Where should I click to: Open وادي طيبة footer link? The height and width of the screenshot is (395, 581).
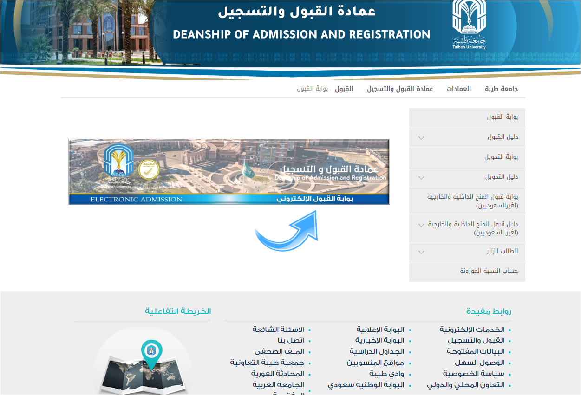tap(387, 374)
